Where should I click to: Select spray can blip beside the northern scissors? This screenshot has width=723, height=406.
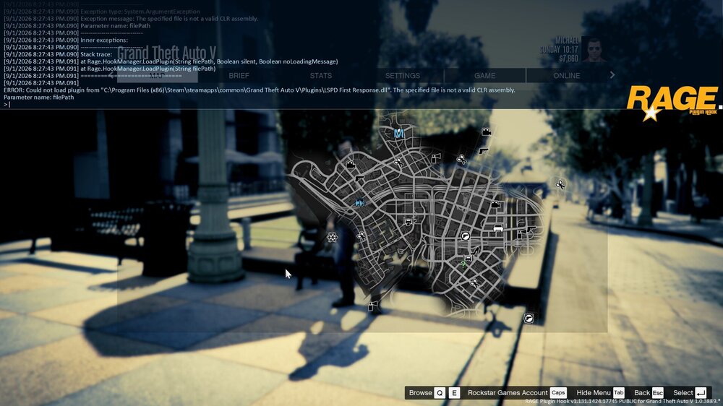coord(436,158)
